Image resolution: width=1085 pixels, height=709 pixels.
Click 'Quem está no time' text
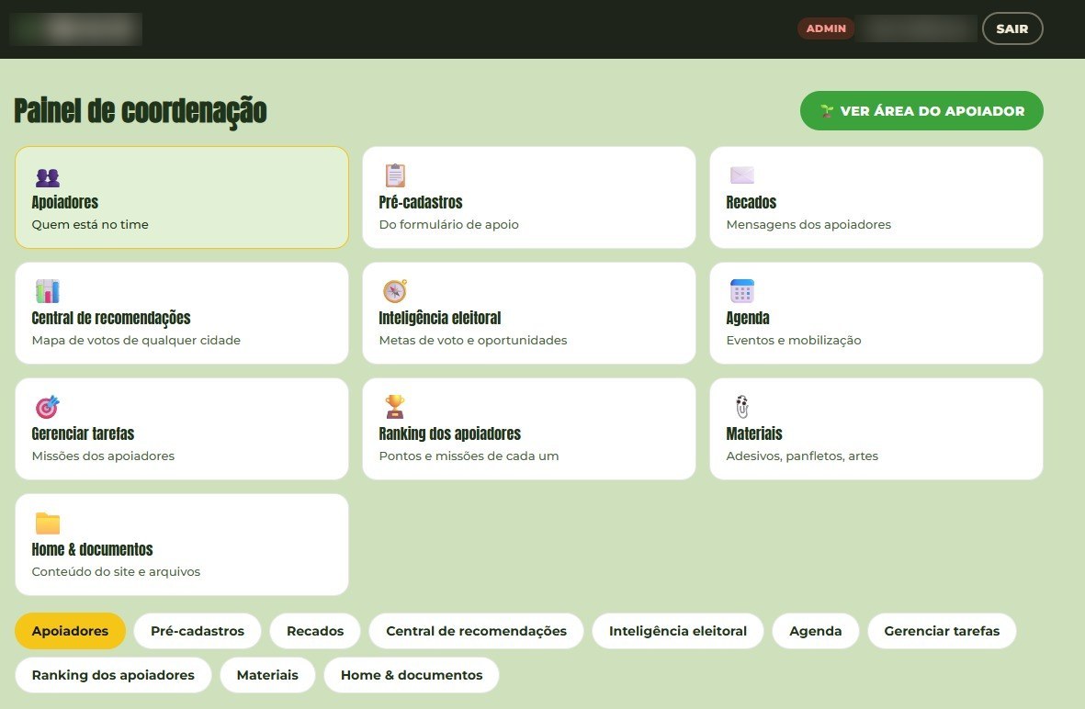pyautogui.click(x=90, y=224)
